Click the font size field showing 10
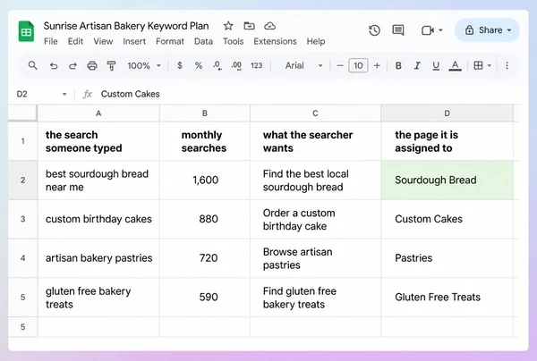 (x=358, y=65)
